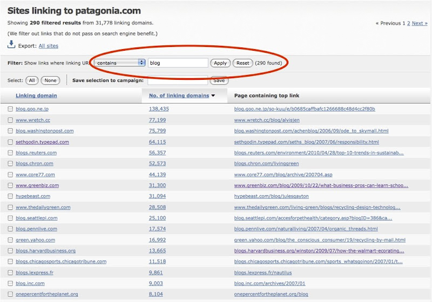This screenshot has height=302, width=432.
Task: Click the filter text field containing 'blog'
Action: [x=178, y=63]
